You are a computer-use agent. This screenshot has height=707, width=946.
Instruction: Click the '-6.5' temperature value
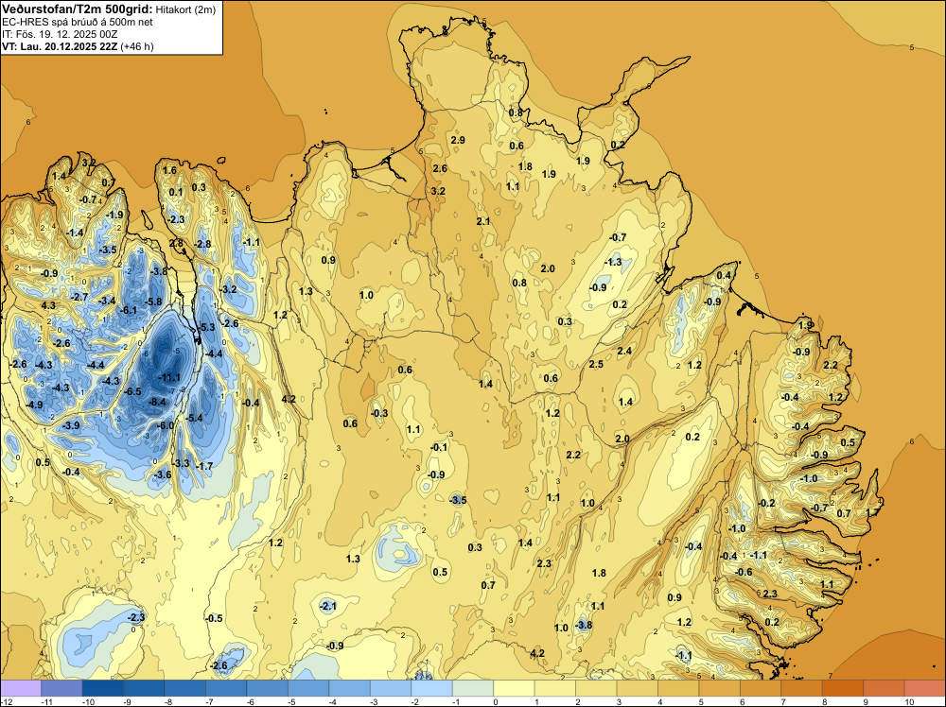point(132,391)
